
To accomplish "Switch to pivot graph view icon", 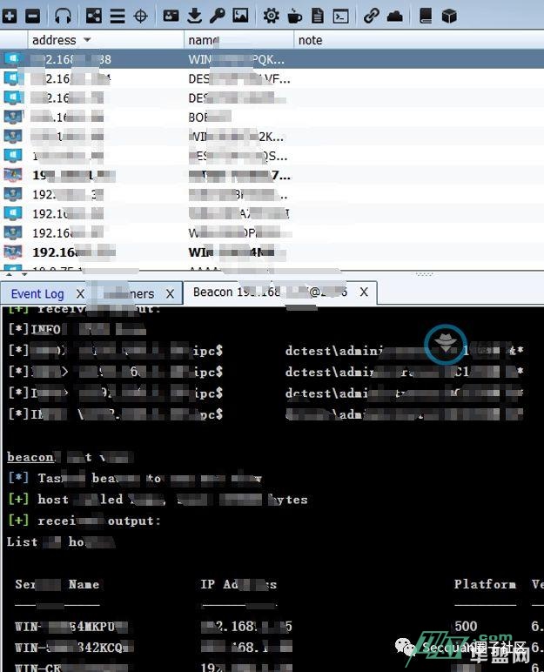I will pos(94,16).
